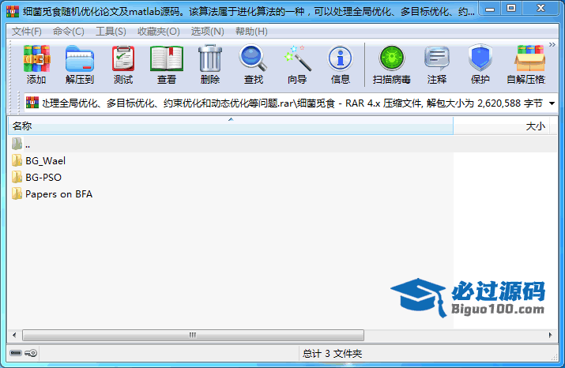565x368 pixels.
Task: Click the View (查看) book icon
Action: [x=167, y=65]
